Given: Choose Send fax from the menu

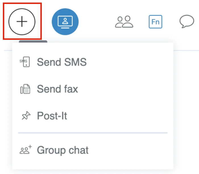Looking at the screenshot, I should [93, 89].
